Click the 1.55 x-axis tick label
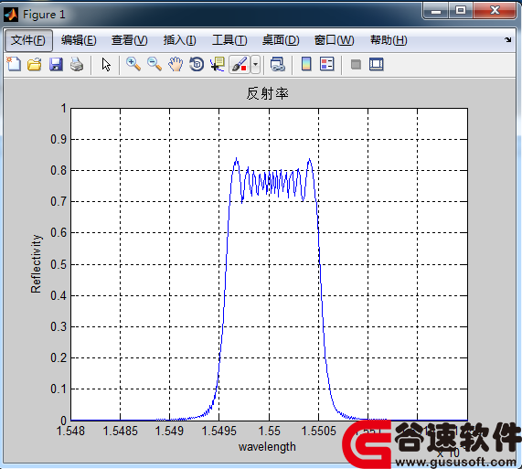522x469 pixels. [x=269, y=431]
